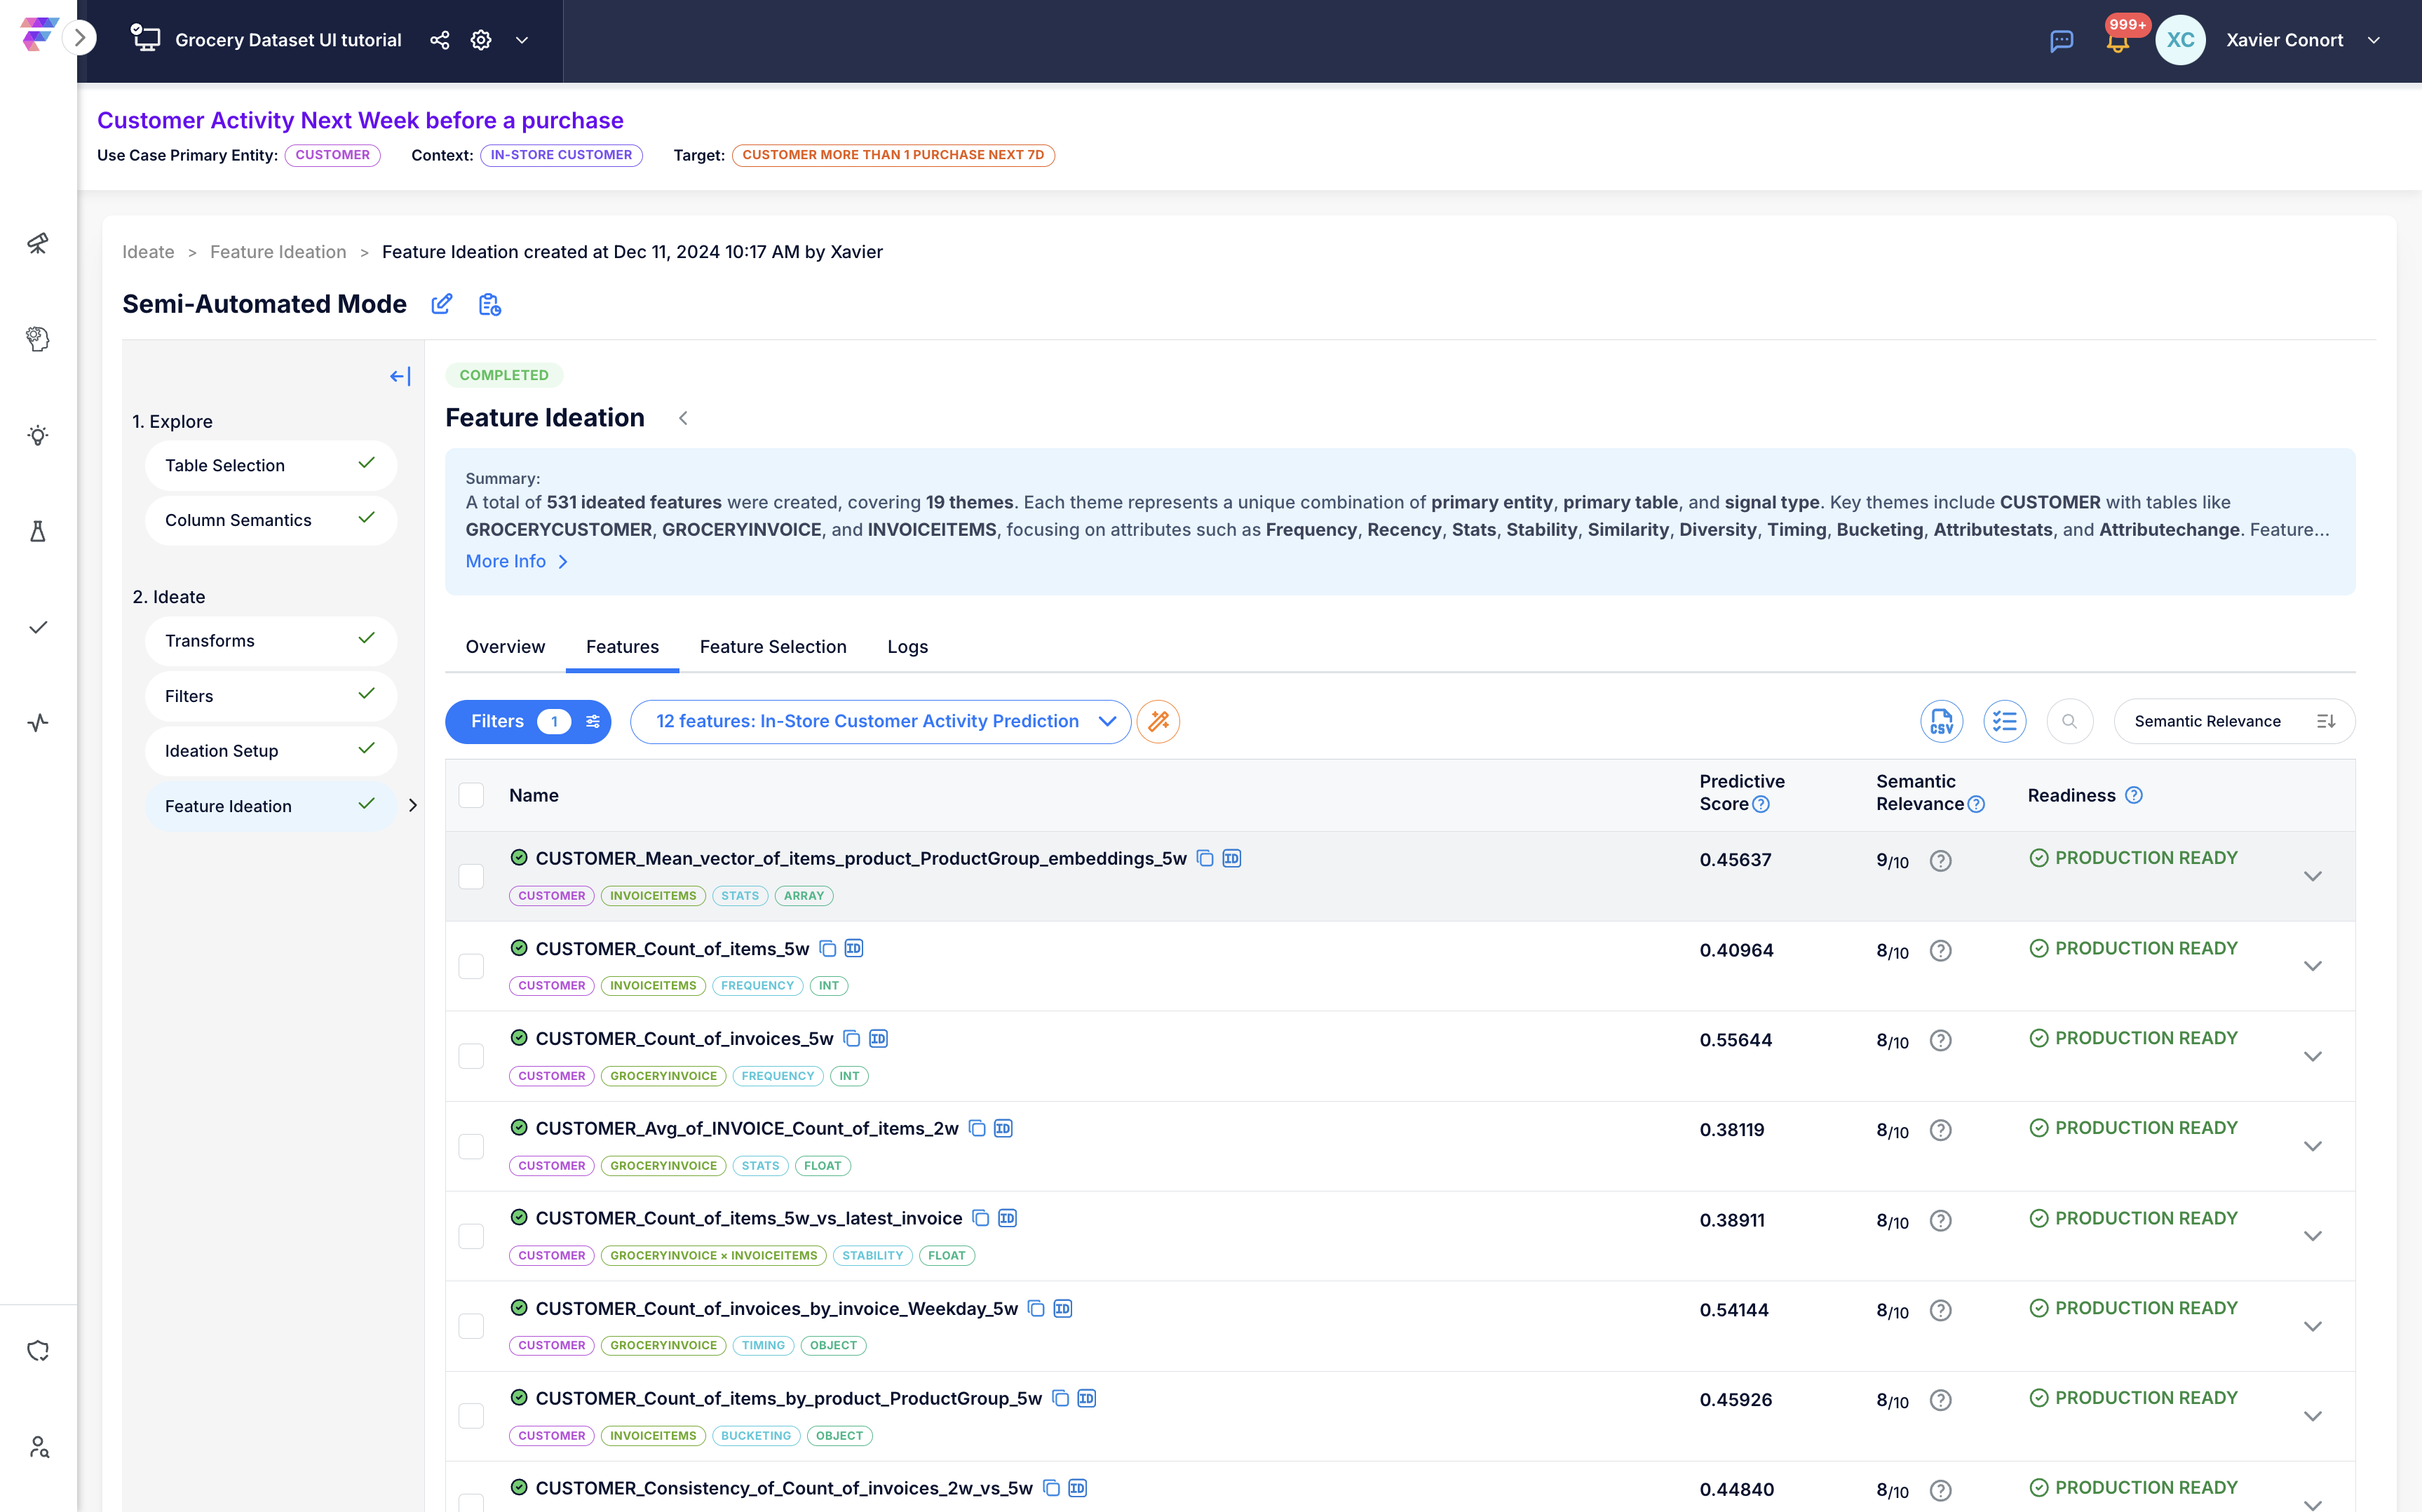
Task: Check the Count_of_items_by_product_ProductGroup_5w row
Action: (471, 1416)
